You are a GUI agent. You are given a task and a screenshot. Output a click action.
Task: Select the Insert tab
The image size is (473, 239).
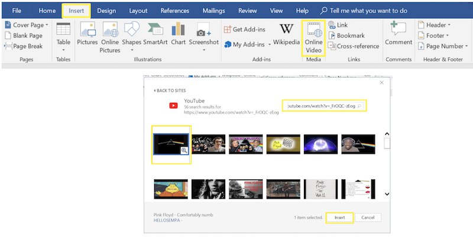click(x=76, y=11)
